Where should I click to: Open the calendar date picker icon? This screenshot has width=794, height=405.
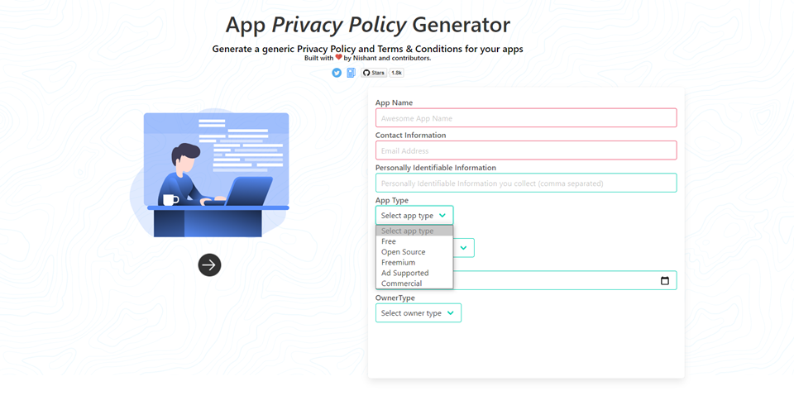point(665,281)
